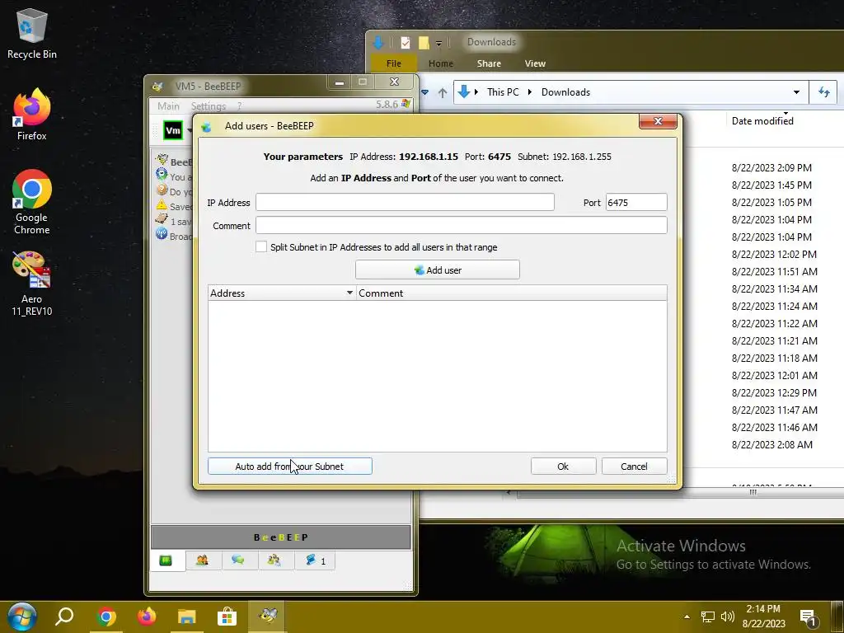Click the Comment column header
The image size is (844, 633).
pos(511,293)
